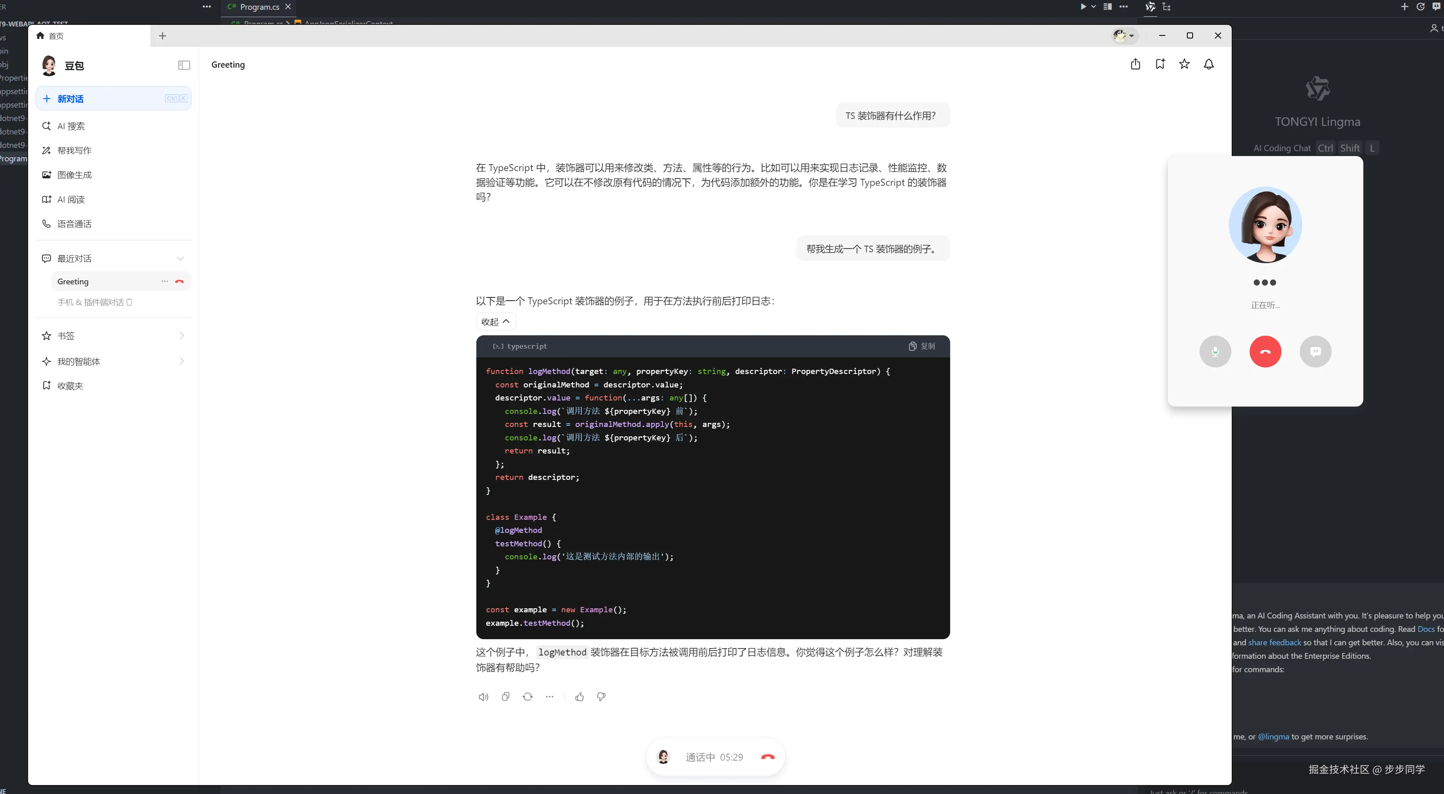Play response aloud with speaker icon
The image size is (1444, 794).
(x=483, y=697)
